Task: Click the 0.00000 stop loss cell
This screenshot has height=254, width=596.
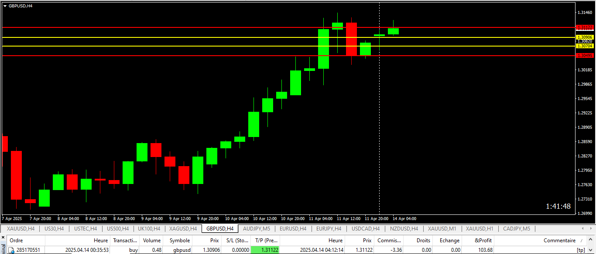Action: click(240, 250)
